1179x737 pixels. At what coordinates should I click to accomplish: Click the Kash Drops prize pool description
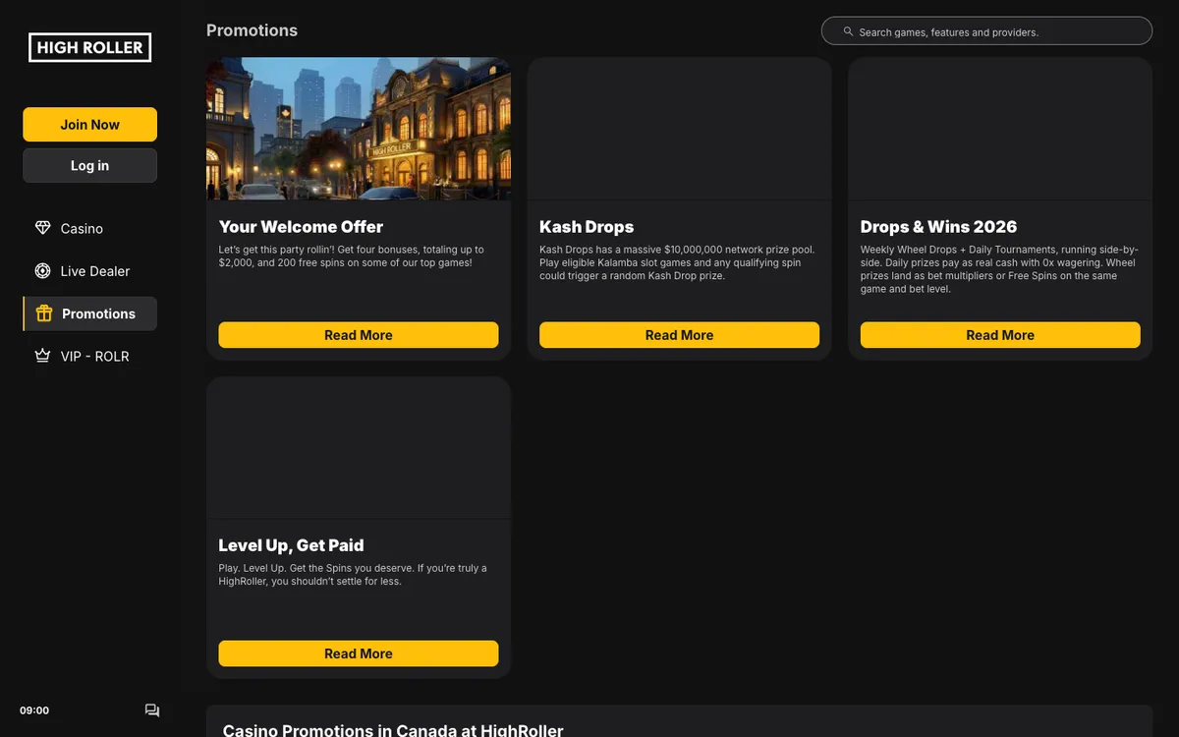[677, 262]
